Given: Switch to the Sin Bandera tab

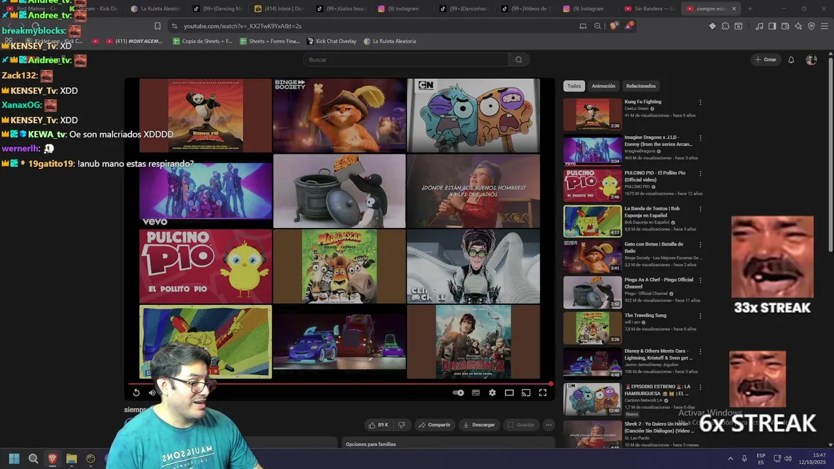Looking at the screenshot, I should point(649,8).
